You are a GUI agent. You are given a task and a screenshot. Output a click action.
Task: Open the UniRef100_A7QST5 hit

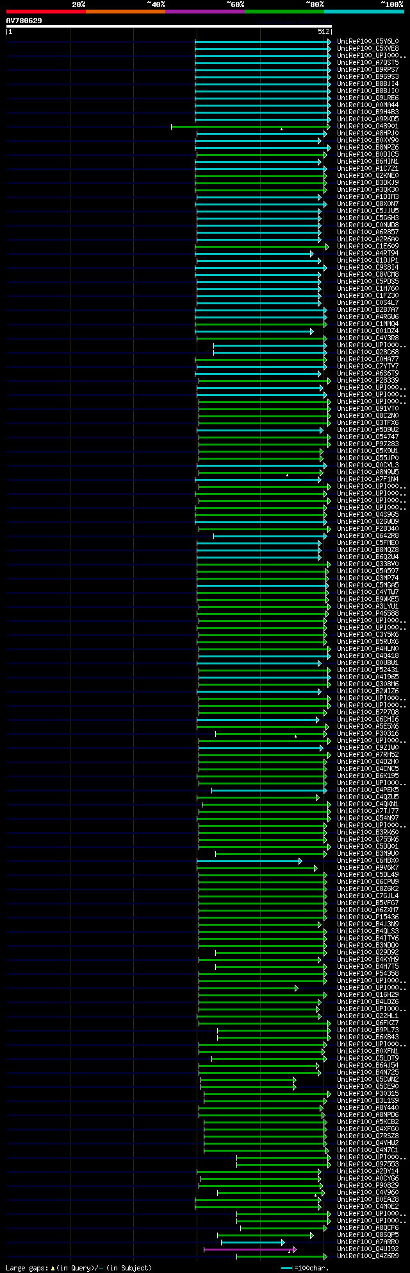tap(368, 63)
